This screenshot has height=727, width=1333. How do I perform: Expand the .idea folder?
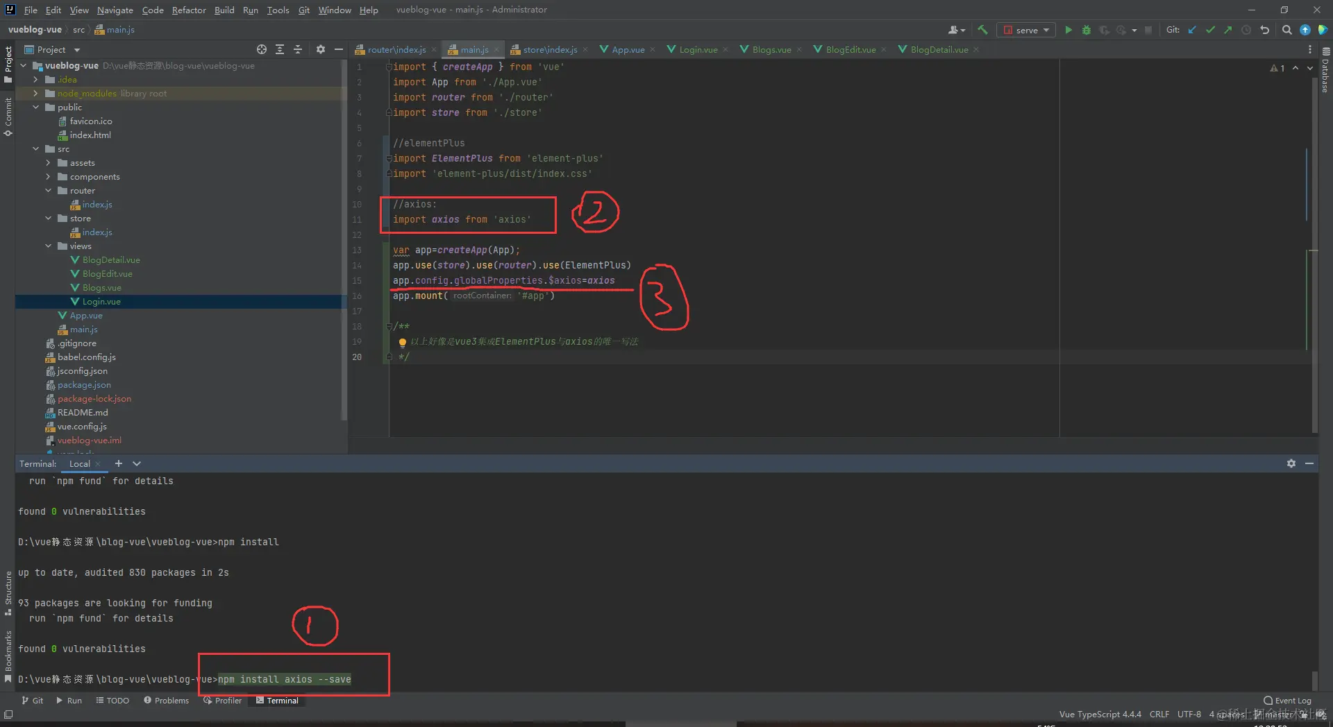[x=36, y=80]
